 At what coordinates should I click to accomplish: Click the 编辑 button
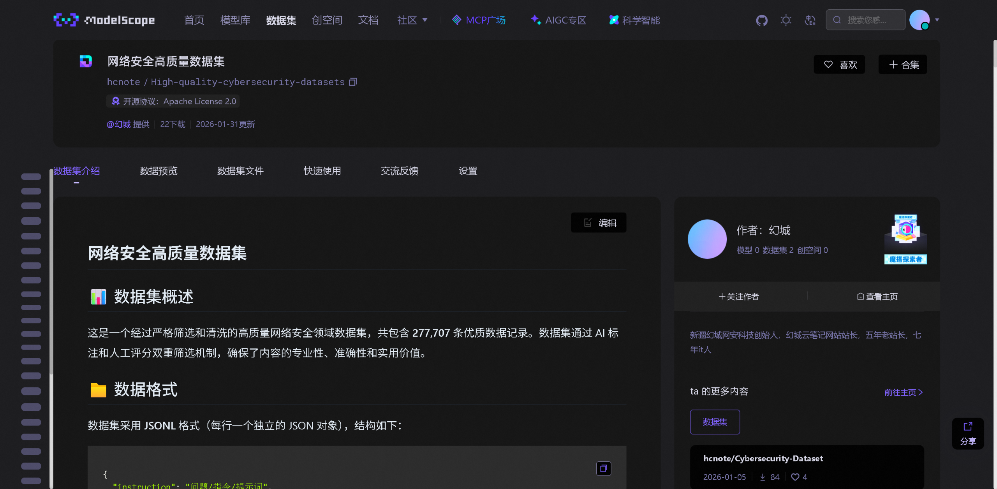tap(599, 222)
